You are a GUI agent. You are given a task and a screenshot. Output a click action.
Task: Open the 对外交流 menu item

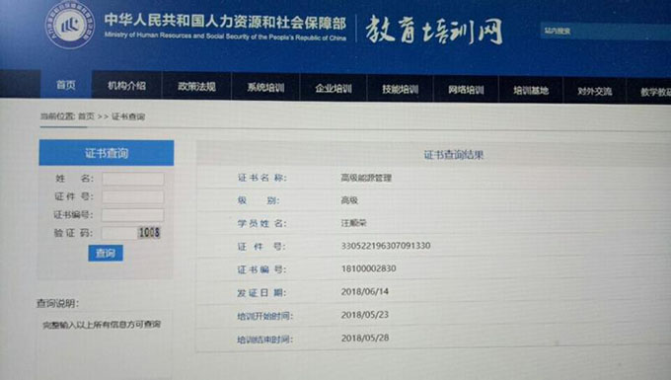point(595,91)
